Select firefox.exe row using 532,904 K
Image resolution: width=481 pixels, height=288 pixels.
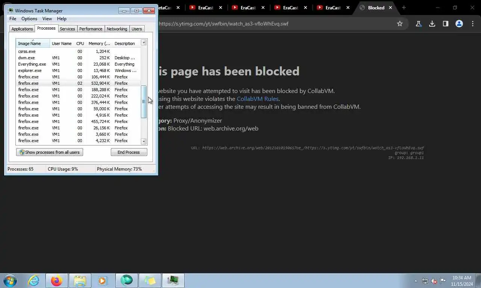click(78, 83)
